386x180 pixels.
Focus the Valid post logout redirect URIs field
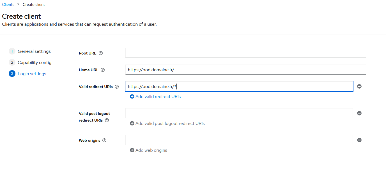coord(239,113)
